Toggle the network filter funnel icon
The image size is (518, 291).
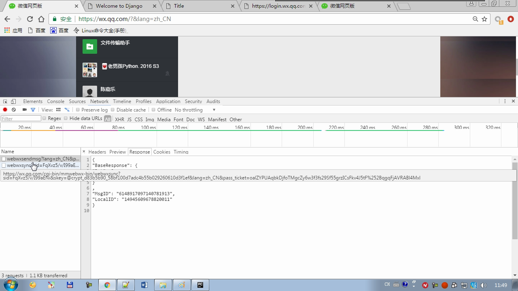[33, 110]
